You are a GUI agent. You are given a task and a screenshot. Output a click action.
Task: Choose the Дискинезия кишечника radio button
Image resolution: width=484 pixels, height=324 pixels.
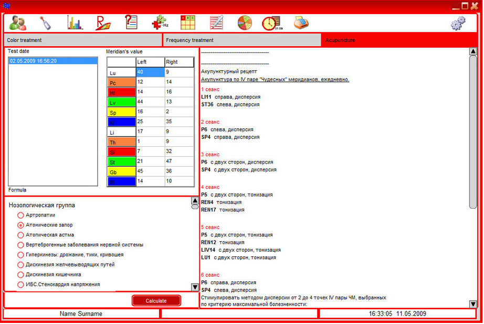click(20, 275)
